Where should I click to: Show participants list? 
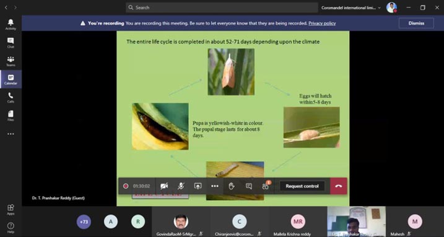(265, 186)
